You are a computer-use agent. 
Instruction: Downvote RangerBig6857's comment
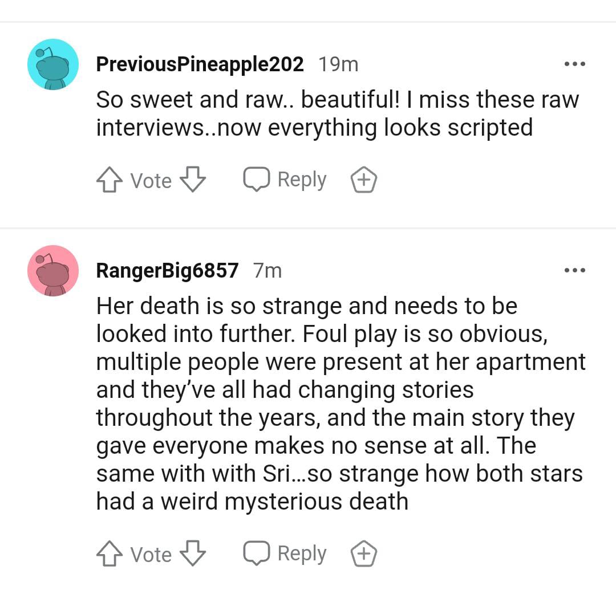pyautogui.click(x=192, y=554)
